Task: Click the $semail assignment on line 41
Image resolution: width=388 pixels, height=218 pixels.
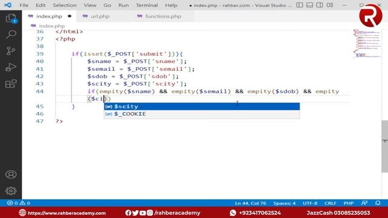Action: [x=141, y=69]
